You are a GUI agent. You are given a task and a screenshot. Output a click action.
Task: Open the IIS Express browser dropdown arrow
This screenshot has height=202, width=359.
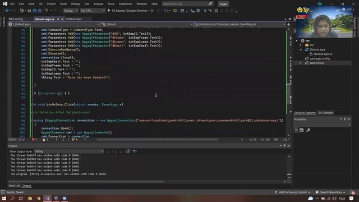tap(149, 11)
